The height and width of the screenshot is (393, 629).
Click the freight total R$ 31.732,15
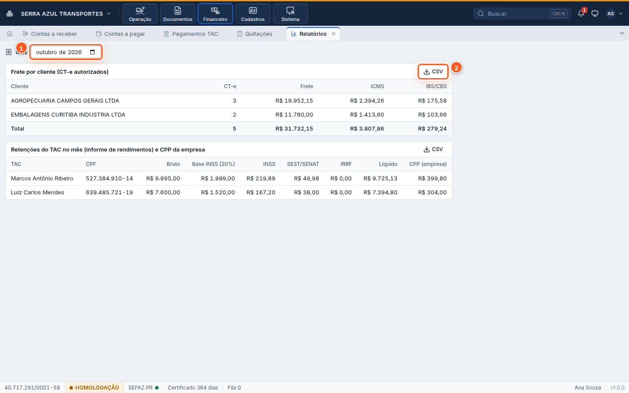point(294,128)
